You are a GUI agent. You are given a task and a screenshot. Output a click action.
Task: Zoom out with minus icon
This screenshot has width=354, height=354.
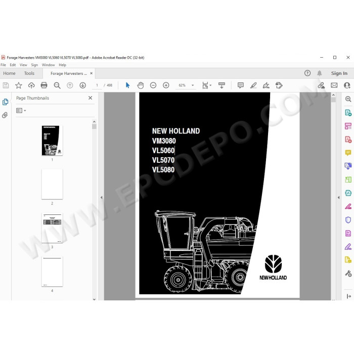[x=153, y=85]
